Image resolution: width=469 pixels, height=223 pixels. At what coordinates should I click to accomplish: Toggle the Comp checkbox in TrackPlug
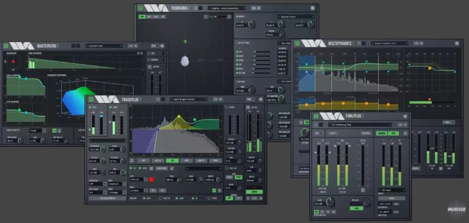[110, 107]
